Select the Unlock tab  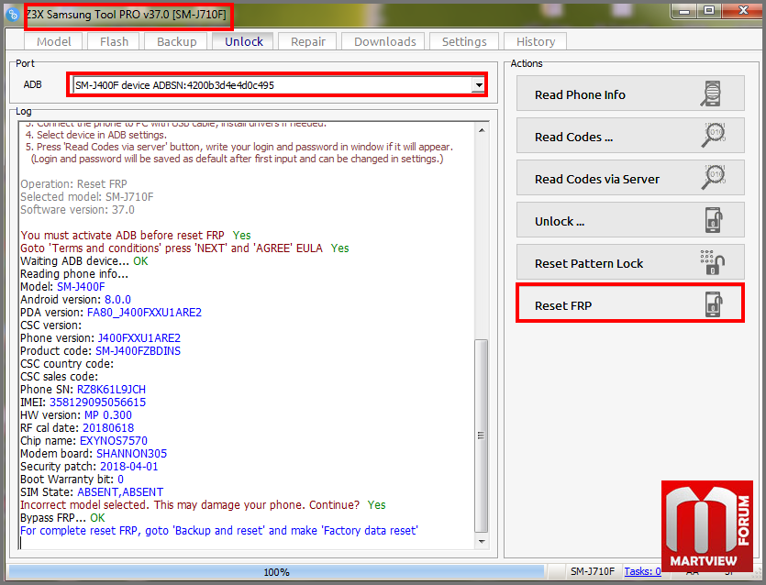(x=244, y=41)
